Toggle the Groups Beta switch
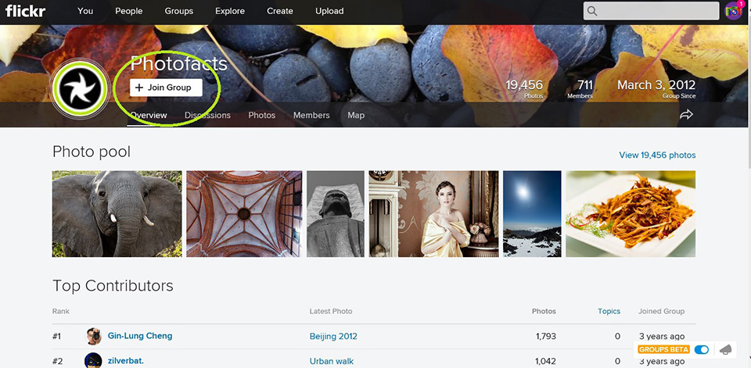The image size is (751, 368). (701, 350)
